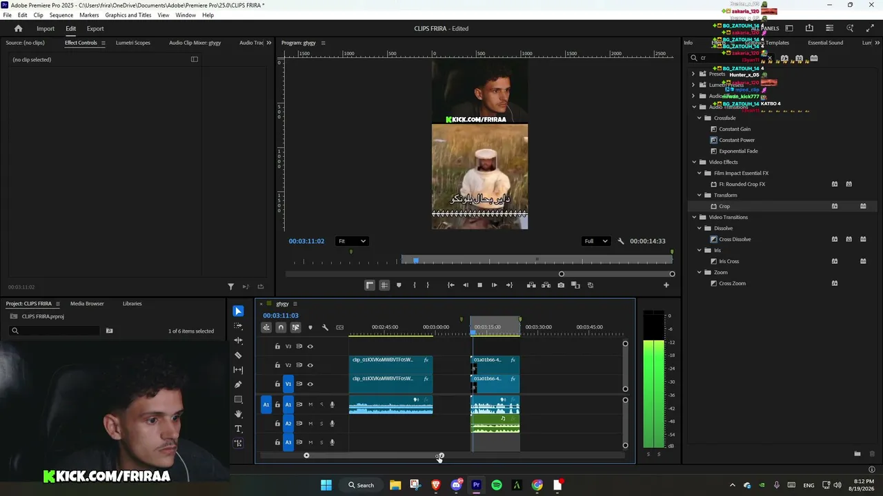Step back one frame in Program monitor
Viewport: 883px width, 496px height.
(x=465, y=285)
